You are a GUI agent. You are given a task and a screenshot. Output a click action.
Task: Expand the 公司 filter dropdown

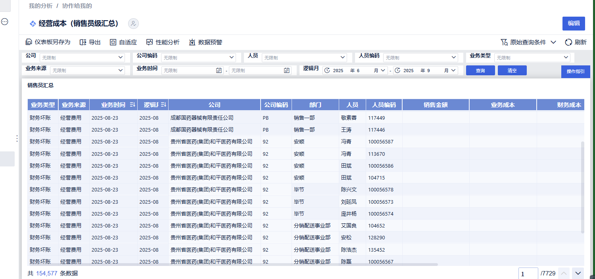121,57
